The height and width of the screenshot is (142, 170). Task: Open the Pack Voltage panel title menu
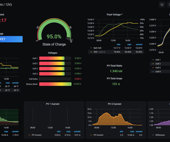click(x=114, y=14)
